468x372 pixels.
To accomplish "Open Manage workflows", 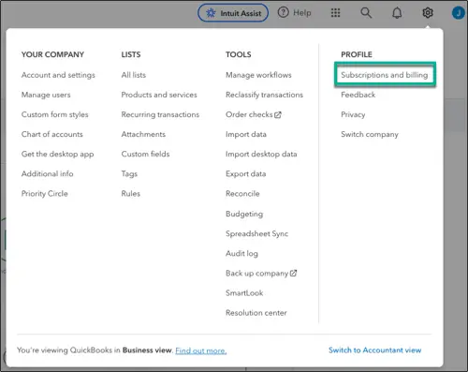I will [x=258, y=75].
